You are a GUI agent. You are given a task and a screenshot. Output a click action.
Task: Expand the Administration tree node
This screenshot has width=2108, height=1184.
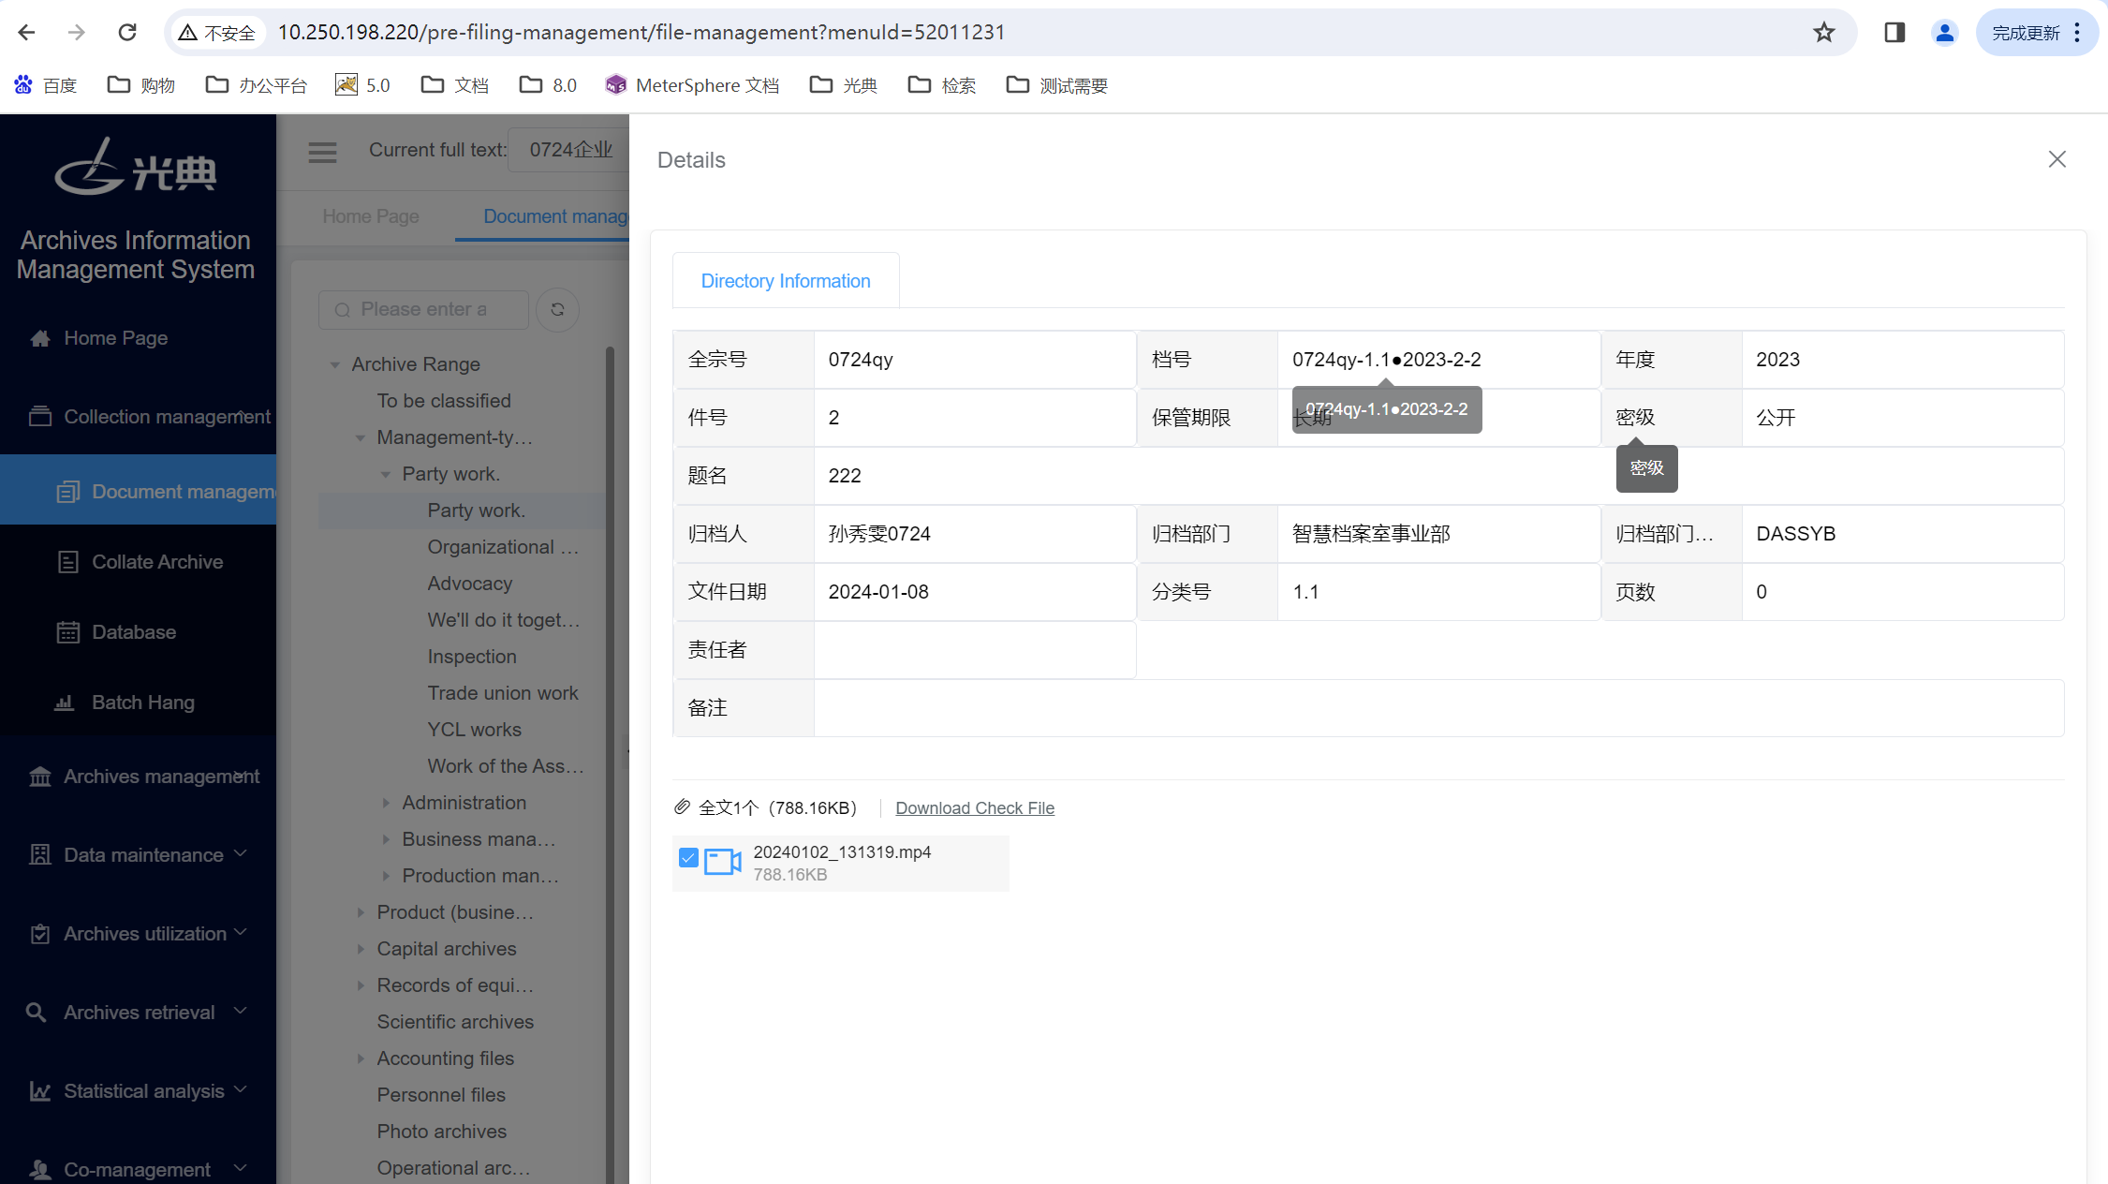point(385,803)
